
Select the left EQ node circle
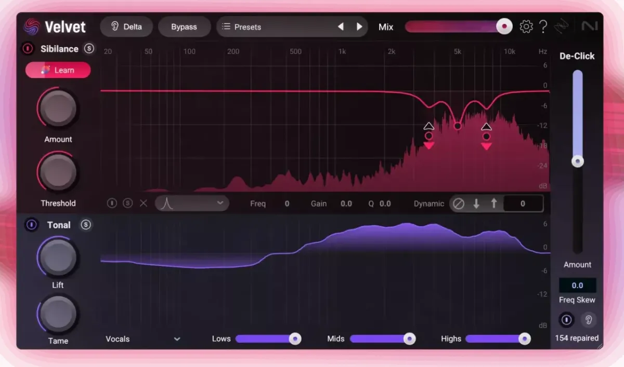tap(428, 136)
